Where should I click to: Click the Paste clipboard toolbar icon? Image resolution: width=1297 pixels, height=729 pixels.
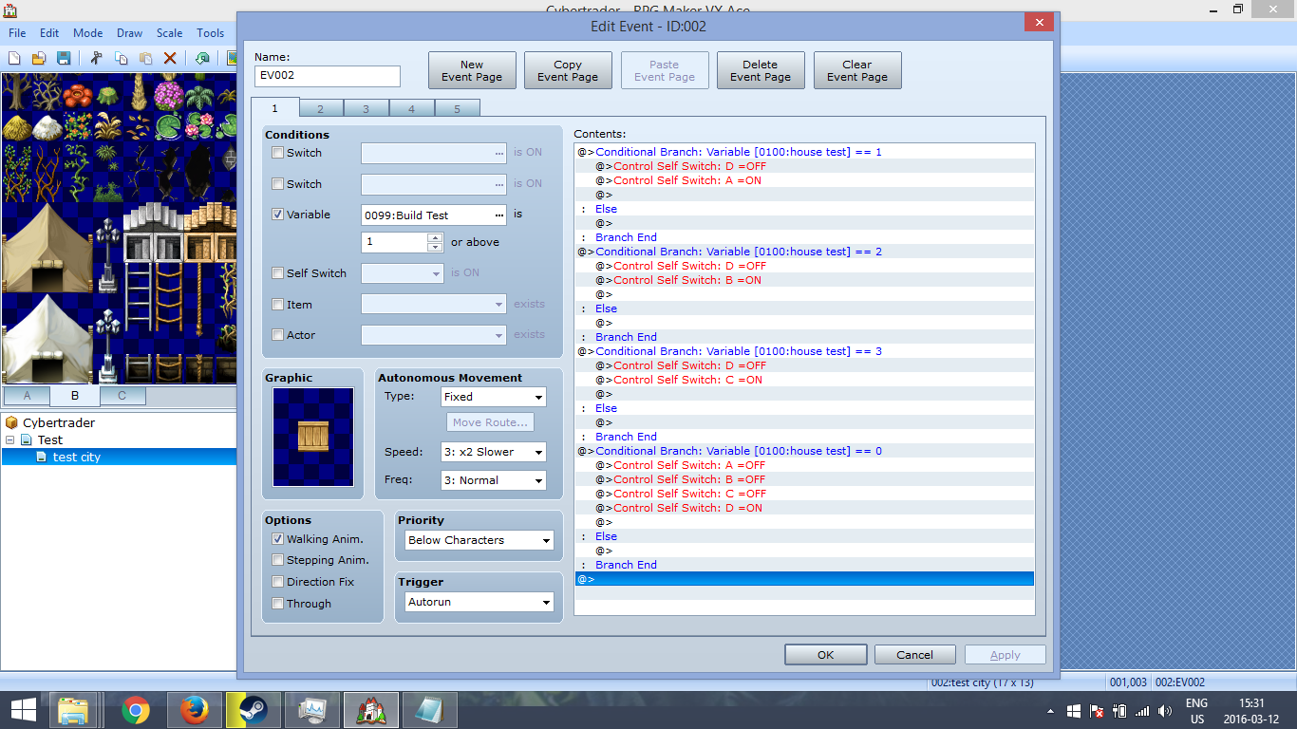point(145,58)
